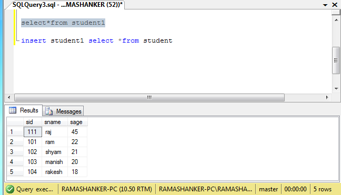Select row header 5 in results
This screenshot has width=341, height=195.
[x=15, y=172]
